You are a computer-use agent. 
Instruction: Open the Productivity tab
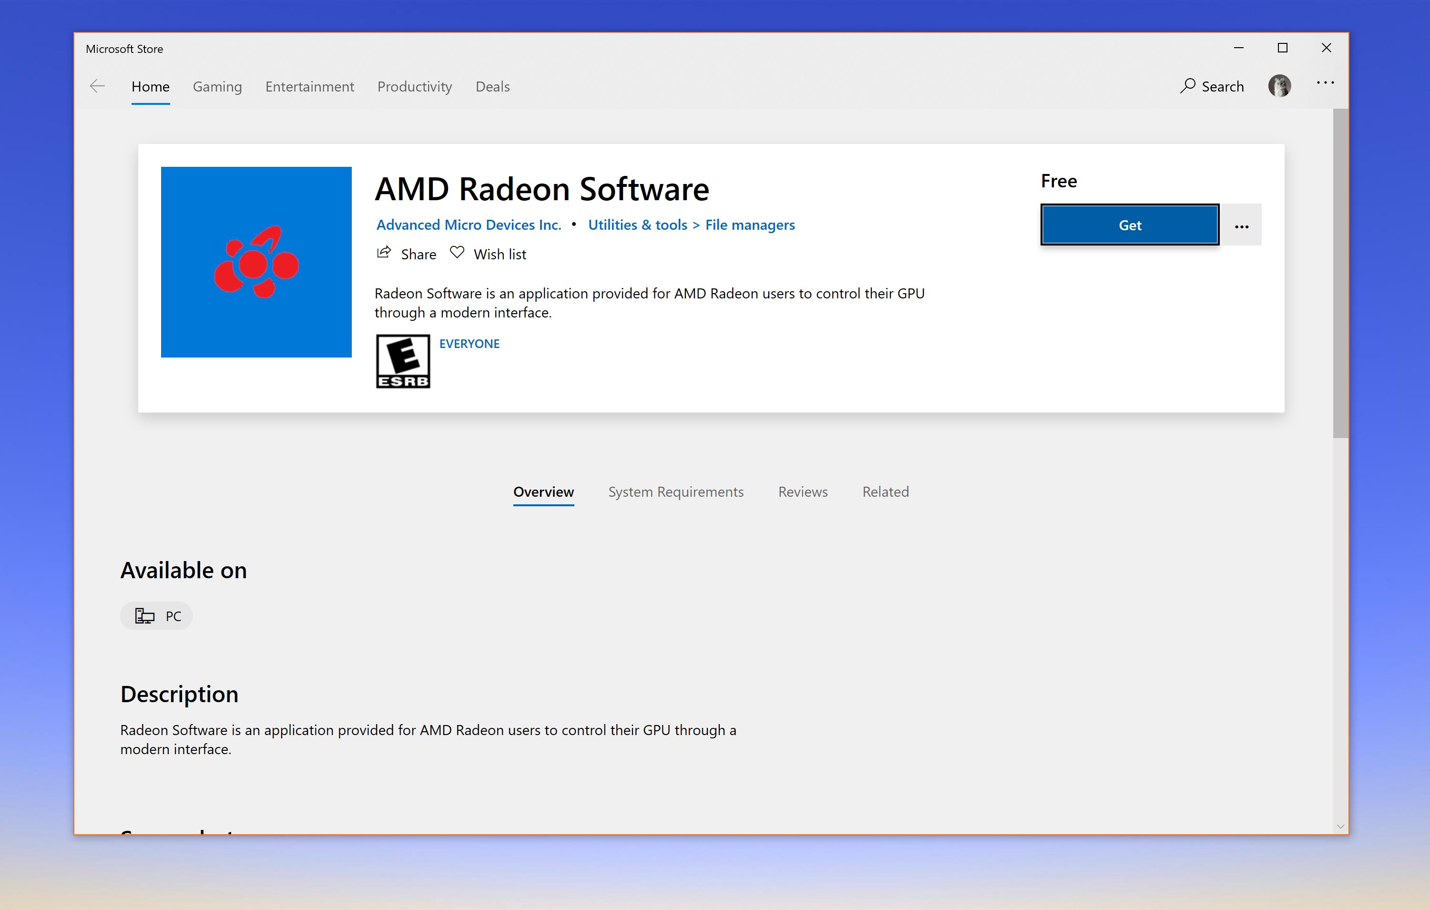(x=415, y=87)
